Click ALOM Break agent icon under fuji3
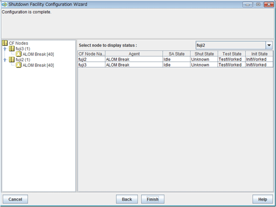Image resolution: width=276 pixels, height=207 pixels. point(19,54)
